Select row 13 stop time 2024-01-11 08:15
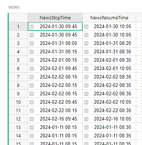This screenshot has height=145, width=142. pos(55,127)
